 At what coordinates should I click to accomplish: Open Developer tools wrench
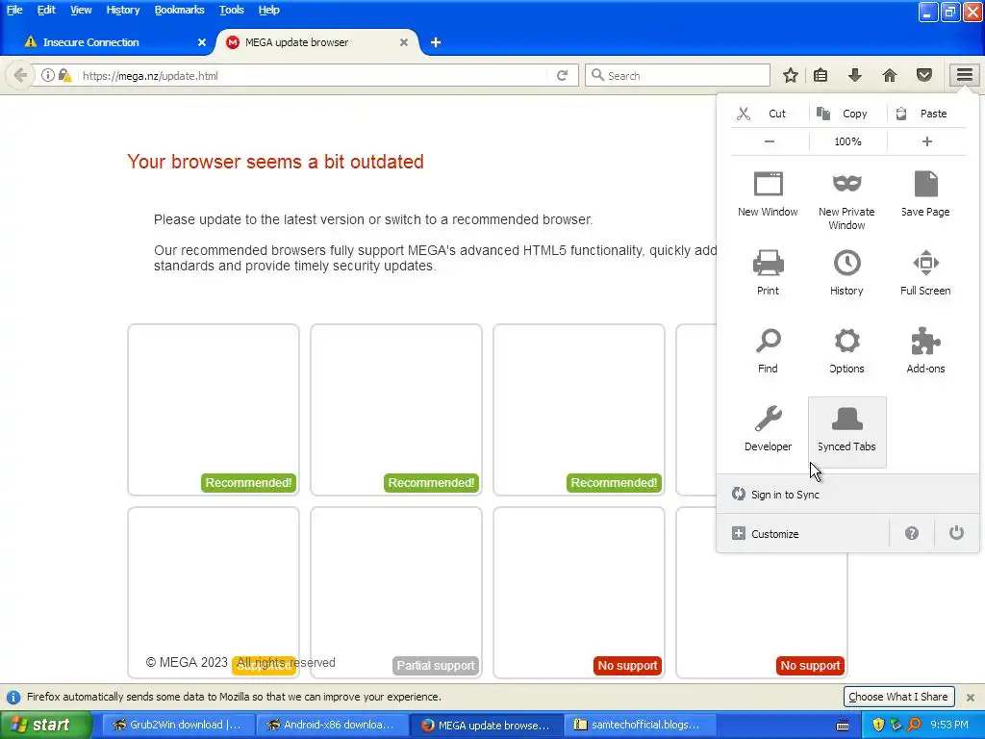click(768, 428)
